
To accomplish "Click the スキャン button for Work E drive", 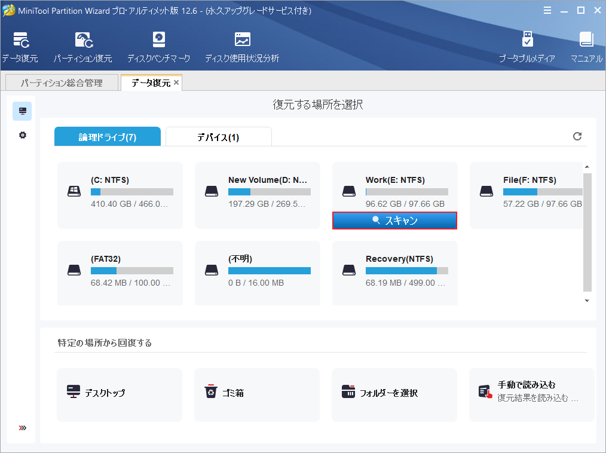I will point(394,221).
